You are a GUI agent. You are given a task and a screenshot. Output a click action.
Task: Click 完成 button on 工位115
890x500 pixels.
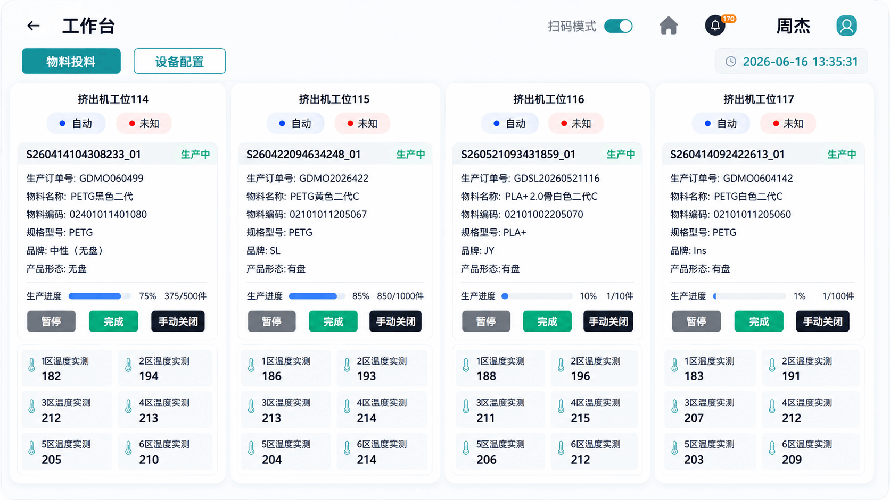pos(333,321)
